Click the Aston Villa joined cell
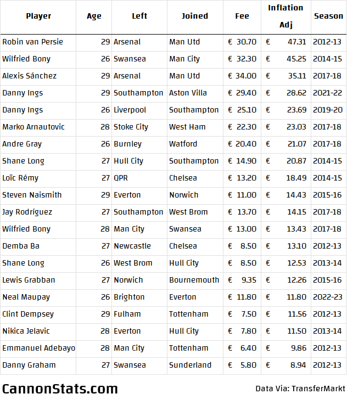This screenshot has height=394, width=347. pos(195,93)
